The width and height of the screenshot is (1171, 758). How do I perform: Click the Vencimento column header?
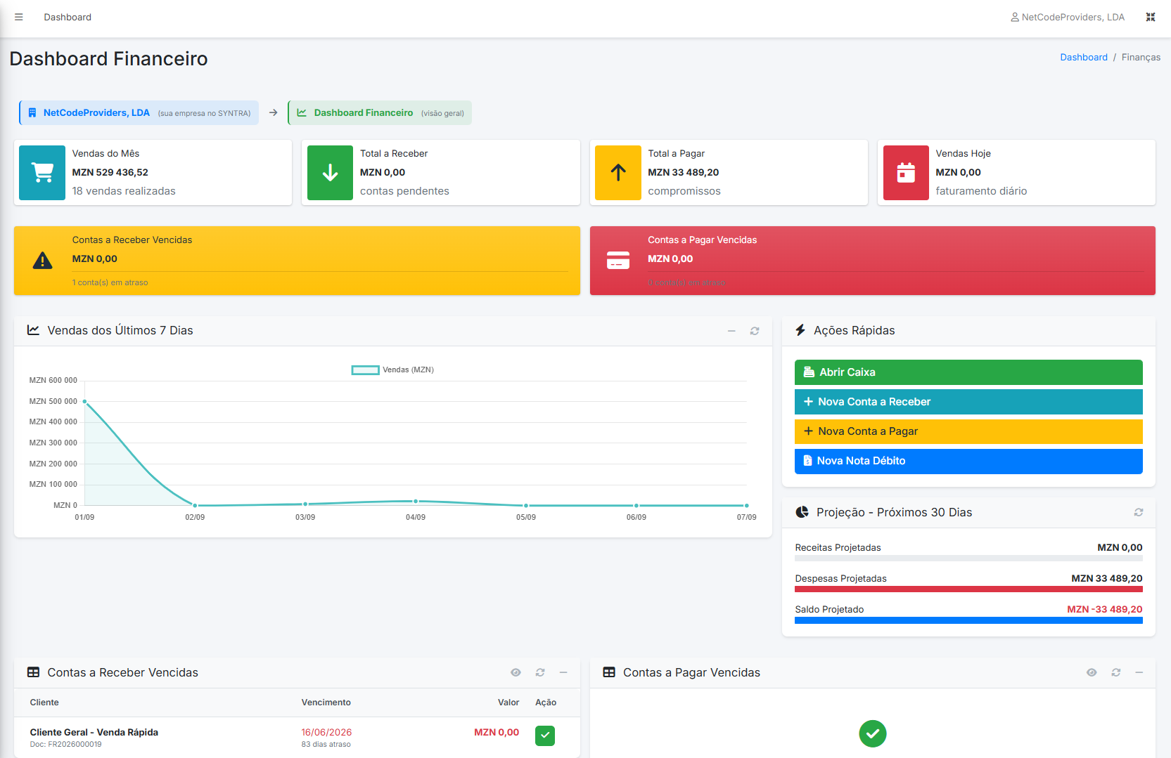coord(326,703)
